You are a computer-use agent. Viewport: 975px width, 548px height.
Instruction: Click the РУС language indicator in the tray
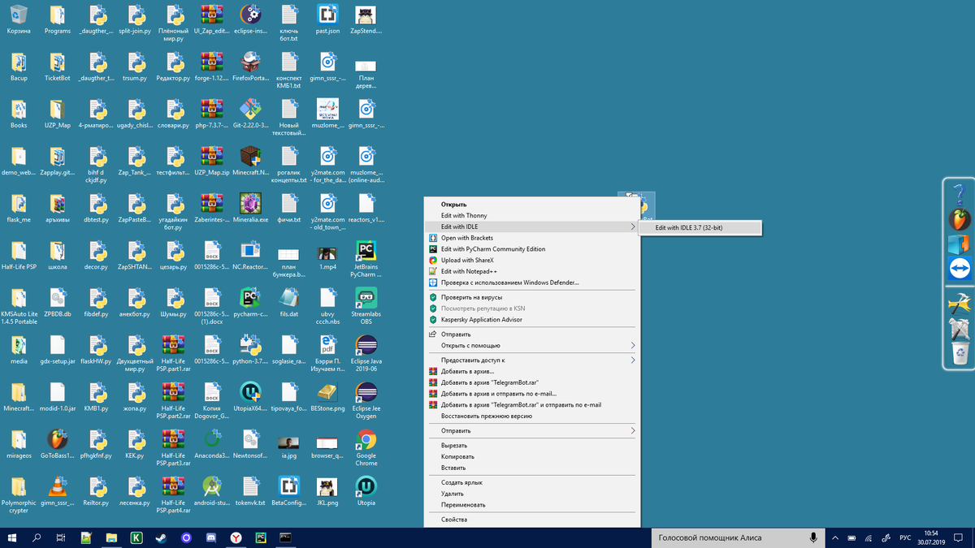pos(906,537)
